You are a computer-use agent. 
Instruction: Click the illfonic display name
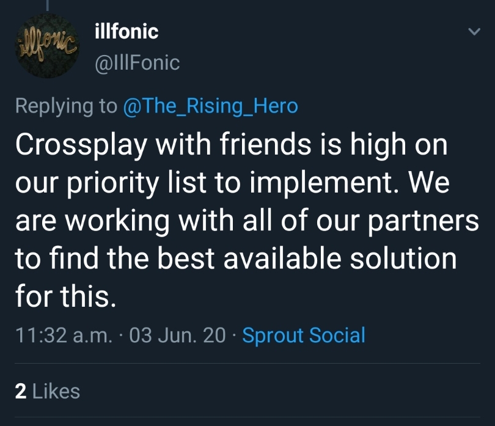(127, 31)
